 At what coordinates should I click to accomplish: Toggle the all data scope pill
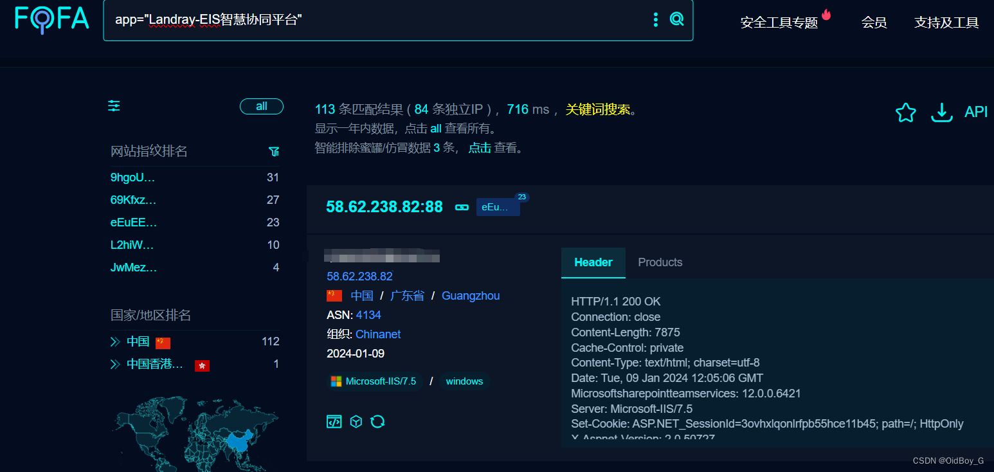tap(261, 106)
